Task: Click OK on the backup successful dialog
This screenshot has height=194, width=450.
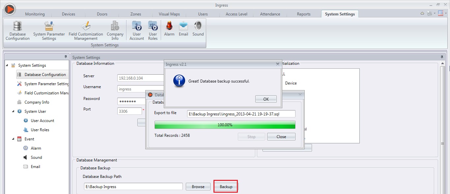Action: pyautogui.click(x=266, y=99)
